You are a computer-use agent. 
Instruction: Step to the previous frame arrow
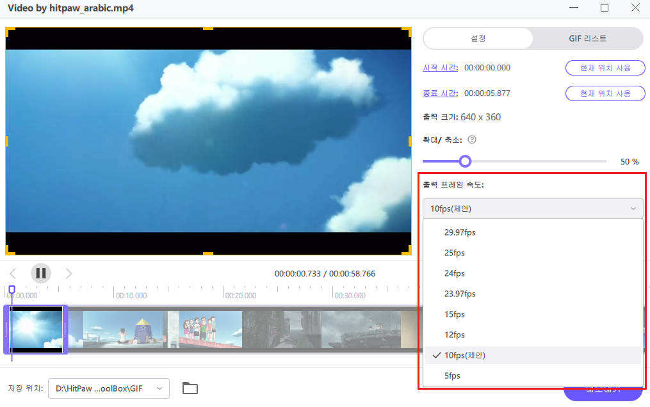[x=13, y=273]
